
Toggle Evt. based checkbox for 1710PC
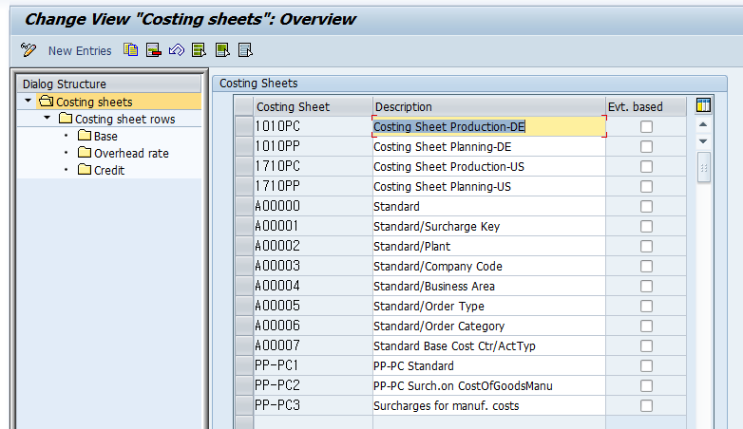tap(646, 166)
